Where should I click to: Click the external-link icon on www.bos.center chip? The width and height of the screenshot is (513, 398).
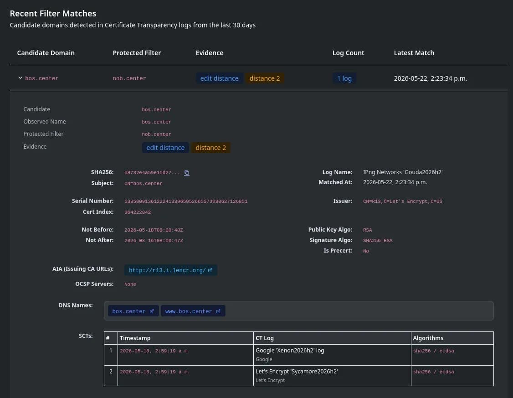pos(218,311)
